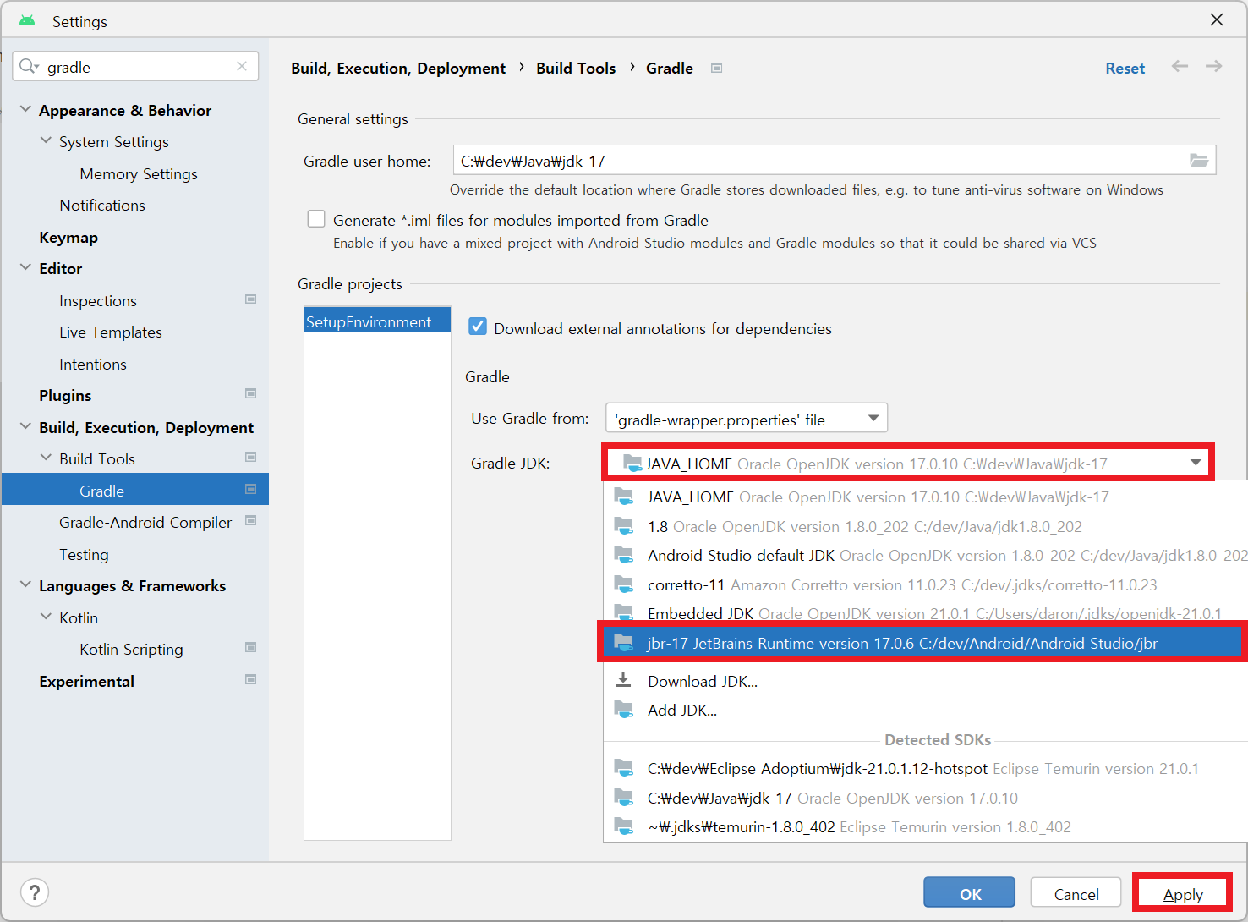Viewport: 1248px width, 922px height.
Task: Open Gradle-Android Compiler settings
Action: coord(145,522)
